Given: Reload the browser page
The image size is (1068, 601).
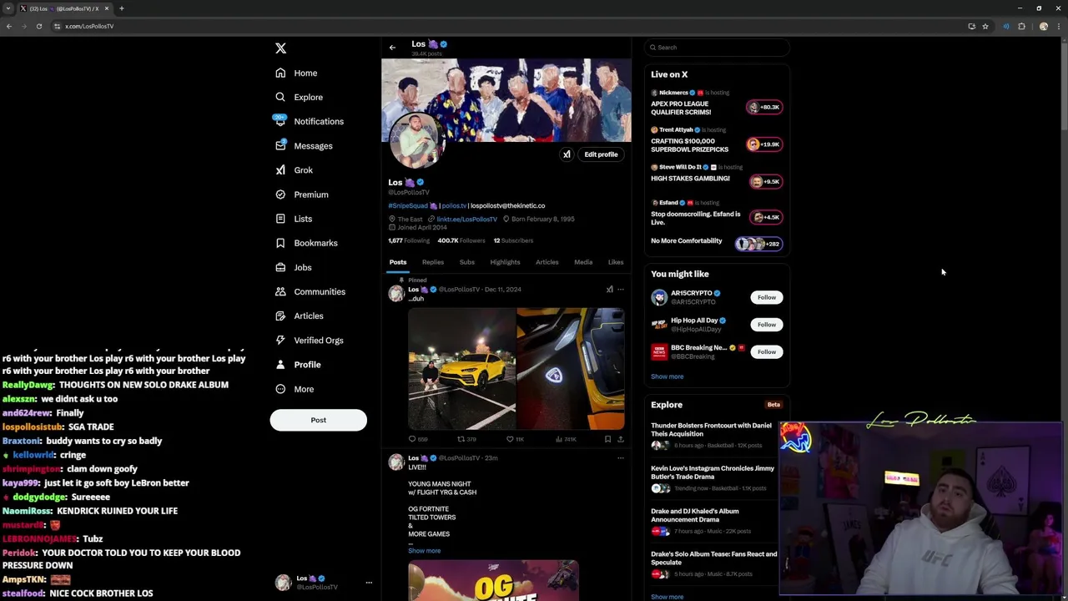Looking at the screenshot, I should coord(38,26).
